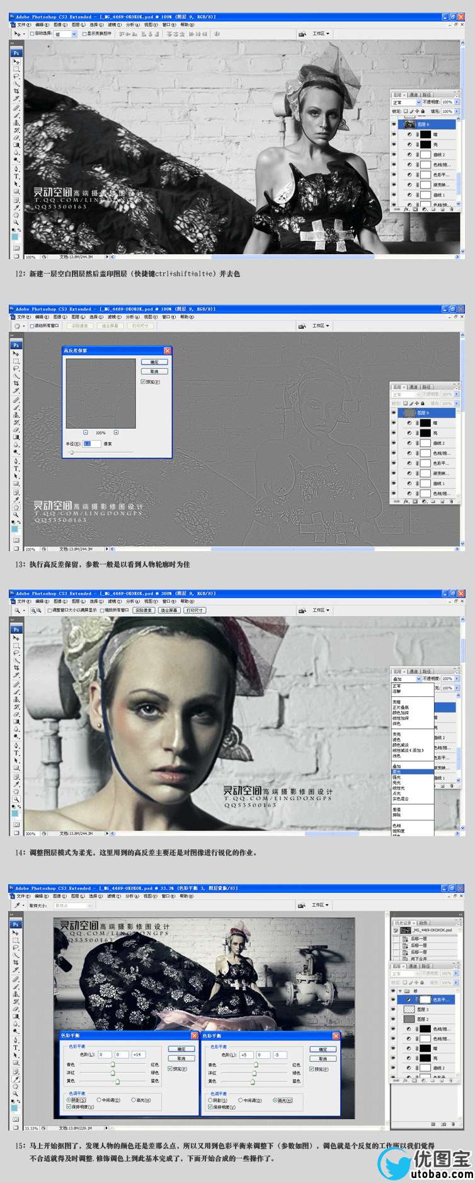
Task: Switch to 通道 tab in step 12 layers panel
Action: tap(413, 95)
